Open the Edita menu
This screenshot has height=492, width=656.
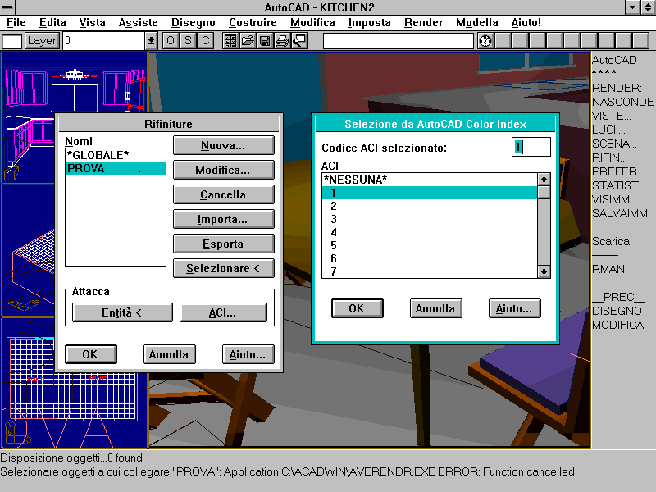pos(52,22)
